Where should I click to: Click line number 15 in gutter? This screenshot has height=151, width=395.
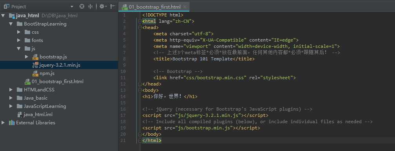pos(123,103)
